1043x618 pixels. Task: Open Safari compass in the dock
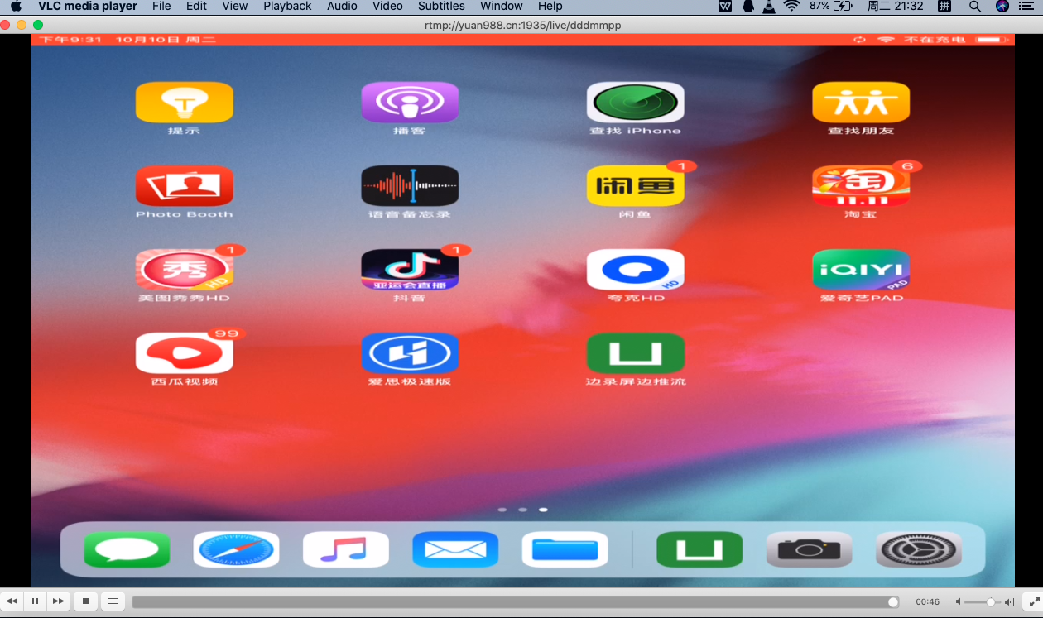point(236,549)
